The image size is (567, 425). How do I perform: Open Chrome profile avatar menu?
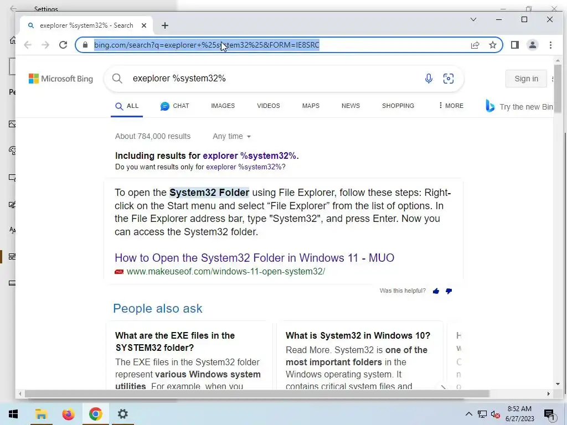(532, 45)
